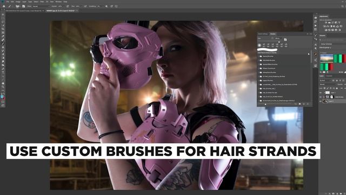Screen dimensions: 346x195
Task: Toggle symmetry paint options icon
Action: click(x=116, y=6)
